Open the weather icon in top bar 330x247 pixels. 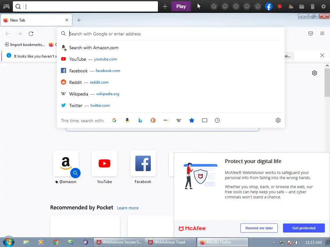click(291, 6)
